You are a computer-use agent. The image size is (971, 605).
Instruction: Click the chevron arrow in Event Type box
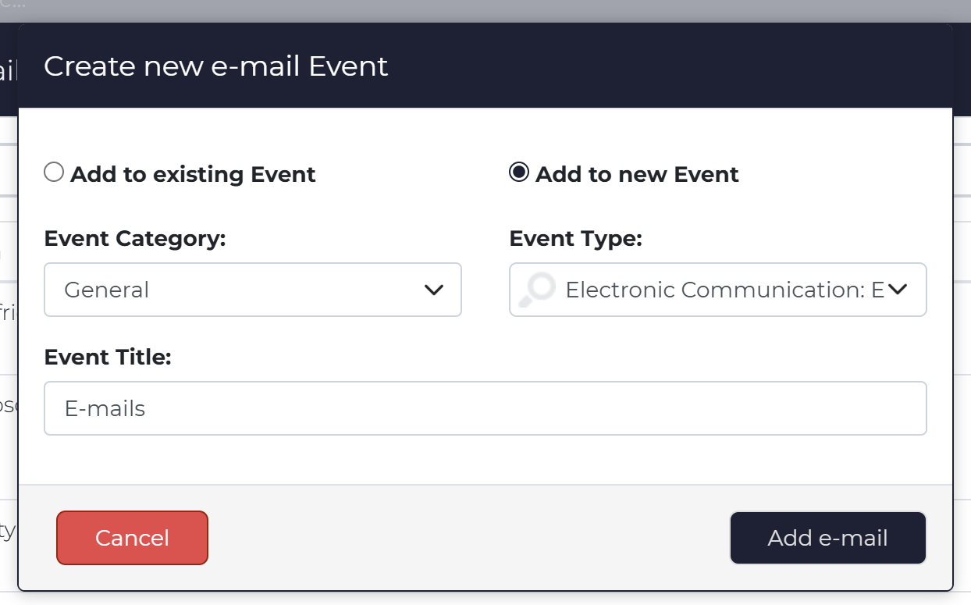898,290
